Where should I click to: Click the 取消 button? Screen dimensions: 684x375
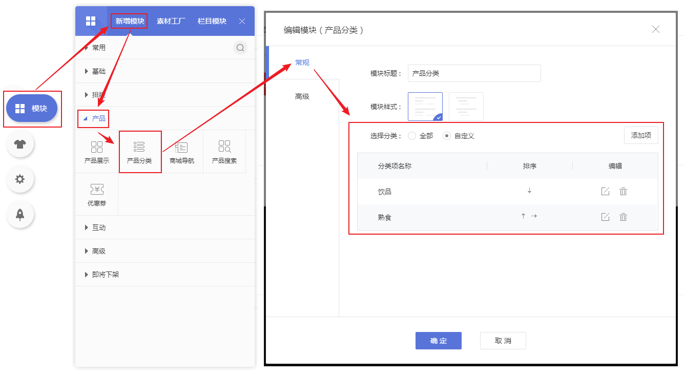(503, 341)
